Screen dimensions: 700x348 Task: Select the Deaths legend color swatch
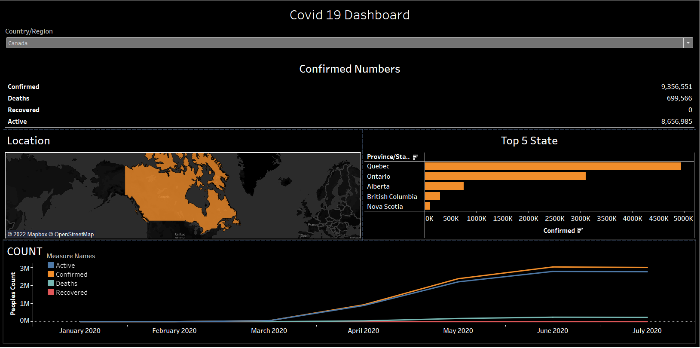(x=51, y=284)
